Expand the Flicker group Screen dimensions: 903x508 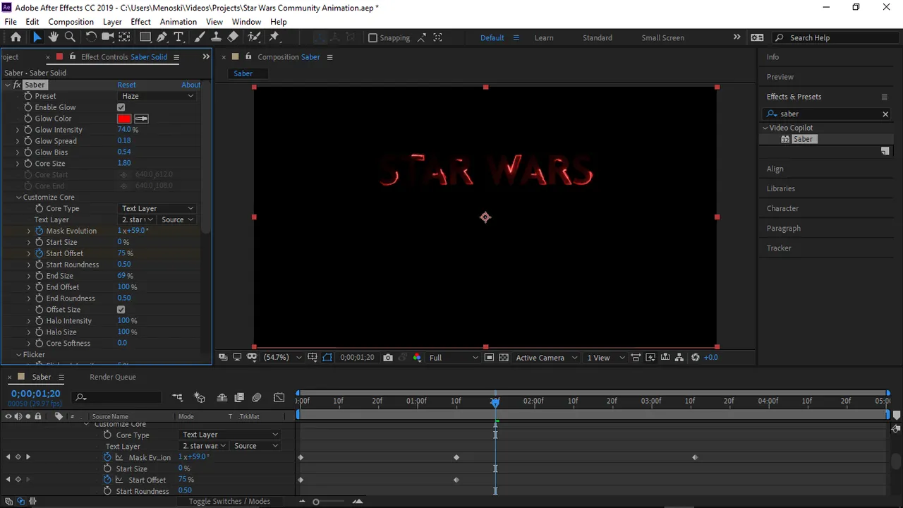pyautogui.click(x=18, y=355)
